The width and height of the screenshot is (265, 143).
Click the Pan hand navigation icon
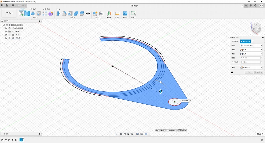[125, 134]
